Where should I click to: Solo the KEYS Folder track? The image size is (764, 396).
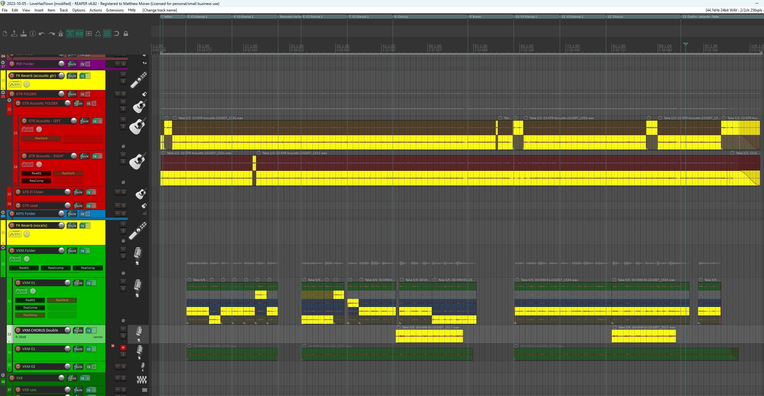pyautogui.click(x=123, y=214)
